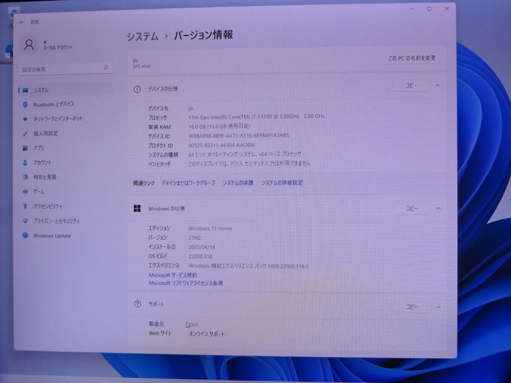The height and width of the screenshot is (383, 511).
Task: Copy device specifications with コピー button
Action: tap(411, 86)
